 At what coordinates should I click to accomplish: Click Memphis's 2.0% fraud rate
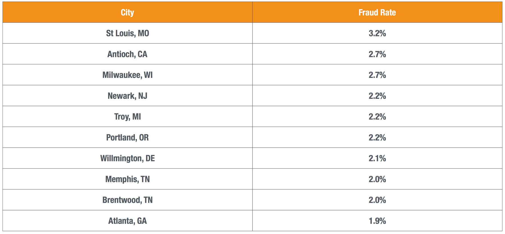pos(377,179)
